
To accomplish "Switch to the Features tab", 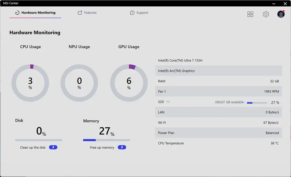I will pos(87,13).
